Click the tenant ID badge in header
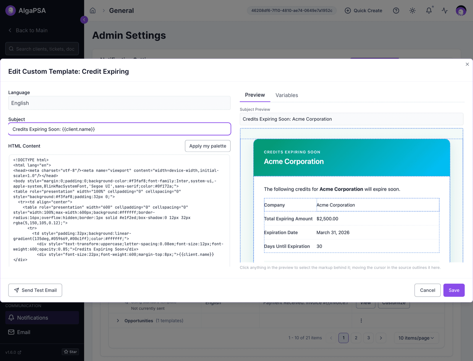Screen dimensions: 473x361 coord(292,11)
